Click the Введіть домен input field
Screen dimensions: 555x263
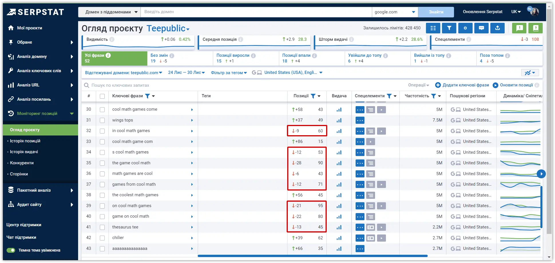(x=256, y=12)
